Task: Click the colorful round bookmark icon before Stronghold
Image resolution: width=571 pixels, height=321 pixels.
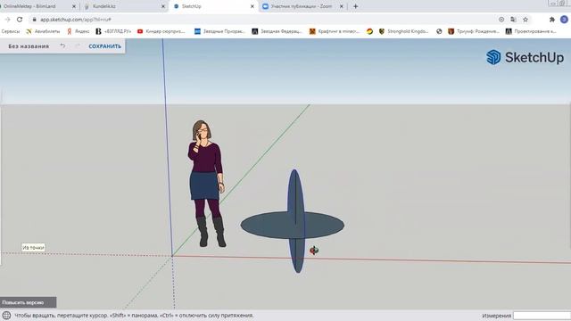Action: coord(369,31)
